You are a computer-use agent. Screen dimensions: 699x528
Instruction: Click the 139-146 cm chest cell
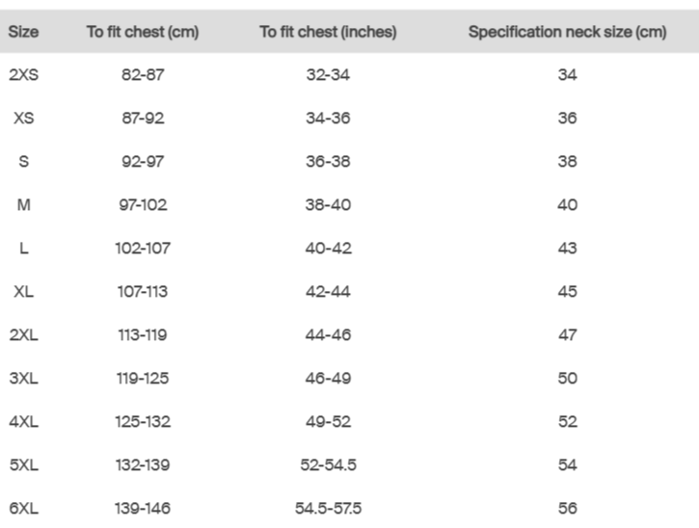tap(143, 509)
